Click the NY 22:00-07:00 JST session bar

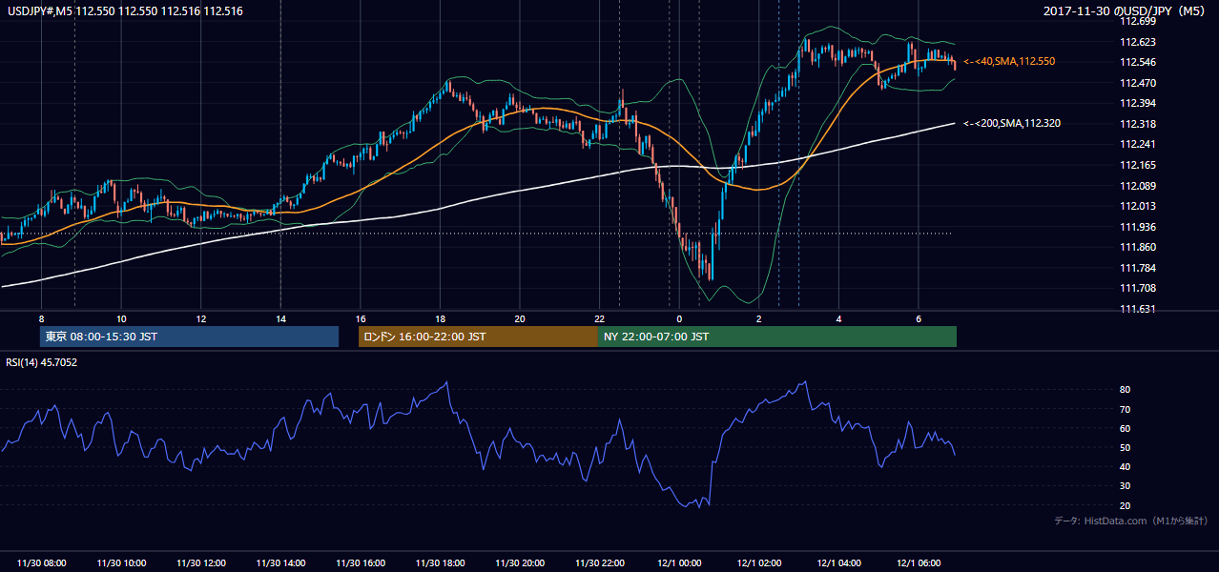click(777, 337)
